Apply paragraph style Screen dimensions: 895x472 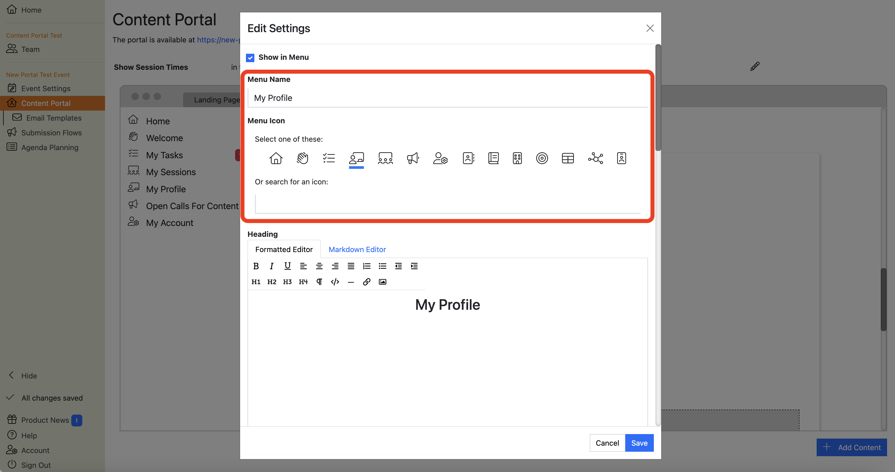319,282
